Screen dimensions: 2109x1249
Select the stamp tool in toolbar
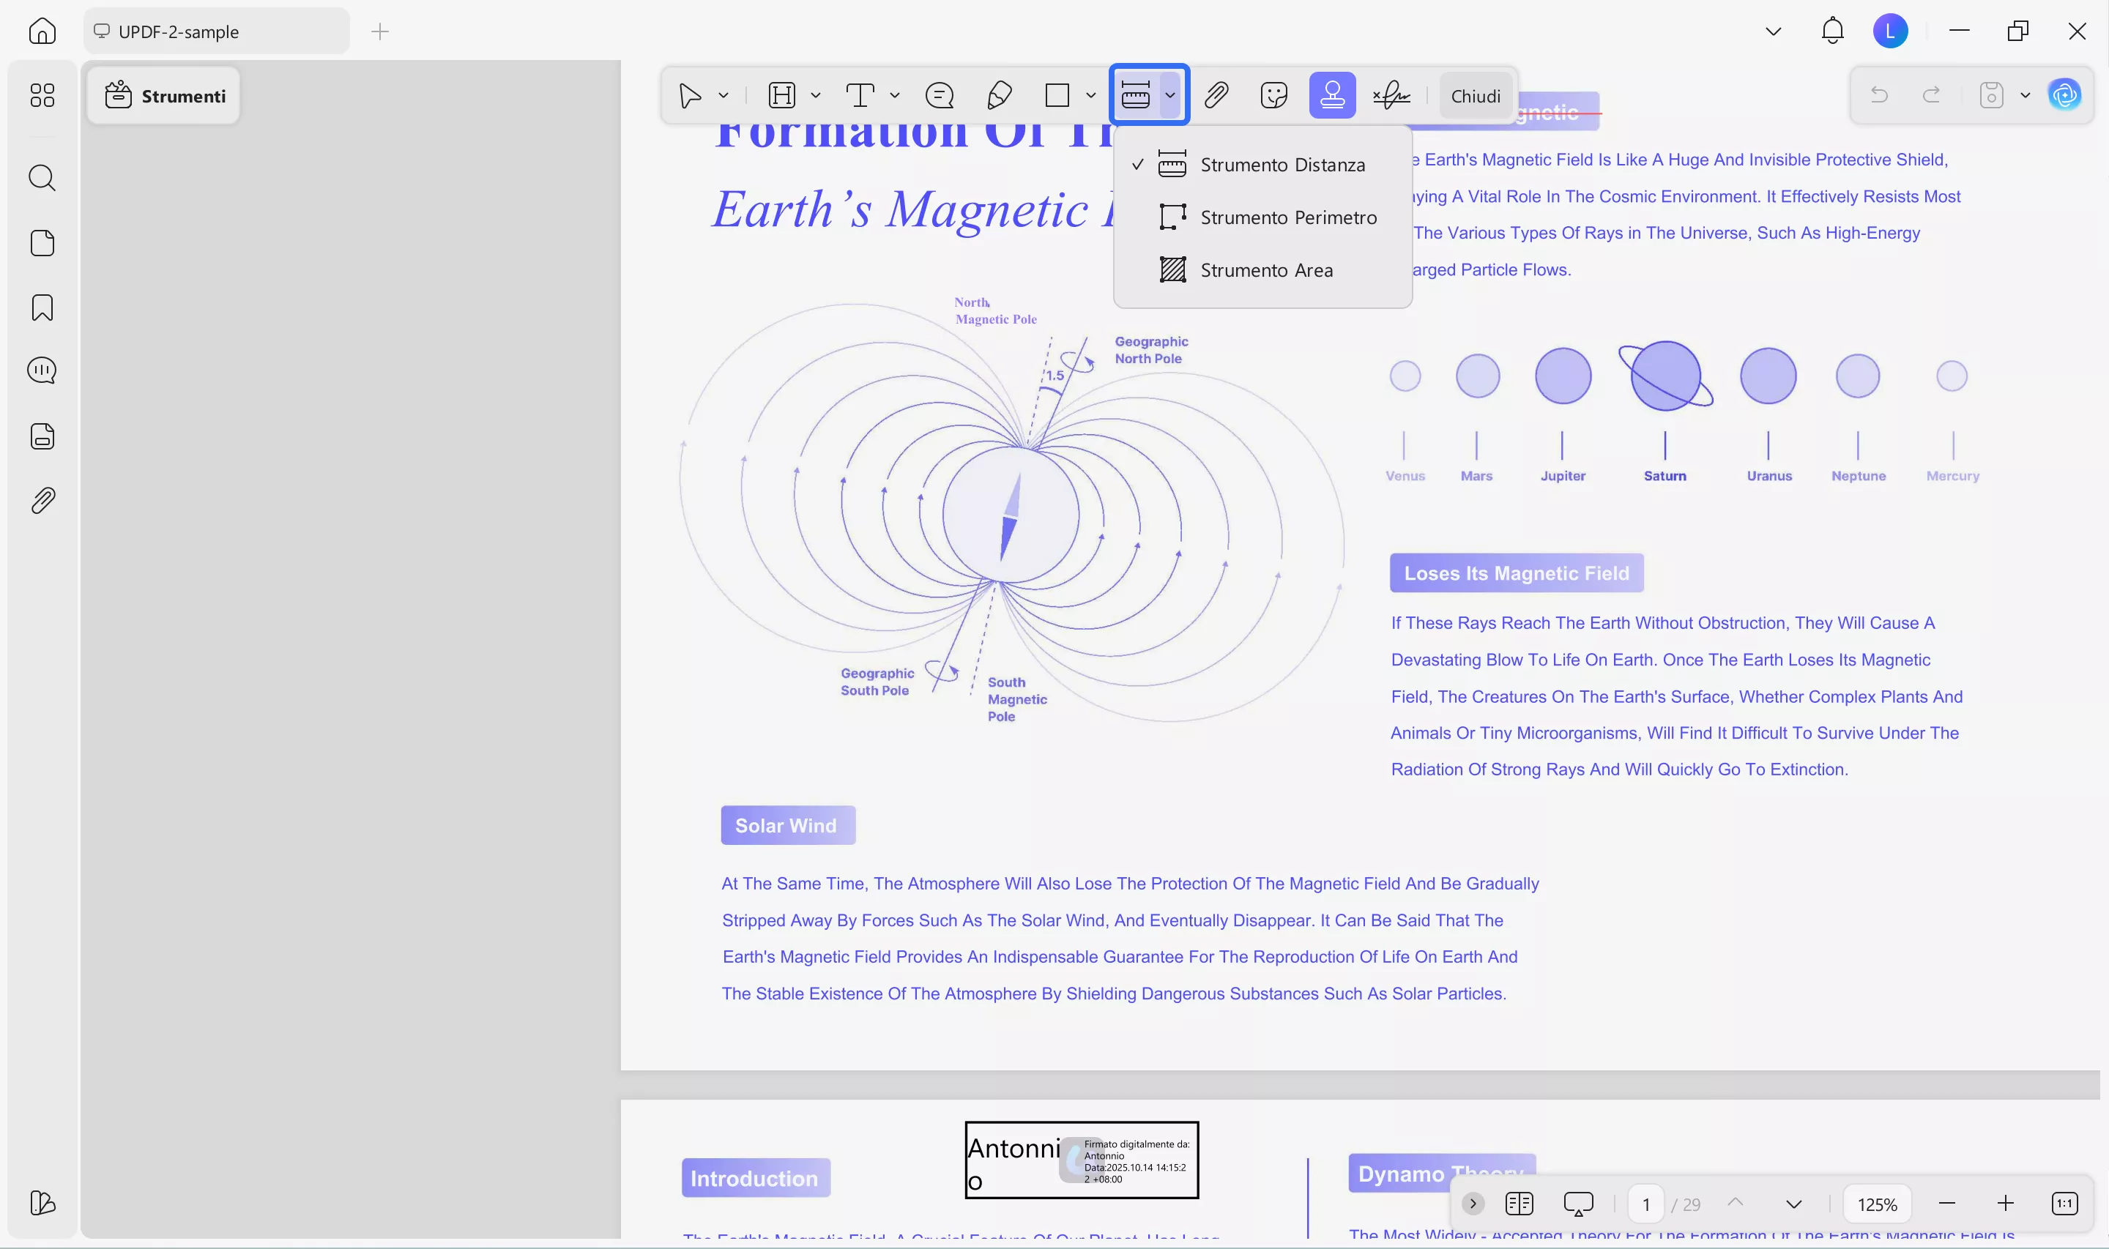coord(1331,95)
